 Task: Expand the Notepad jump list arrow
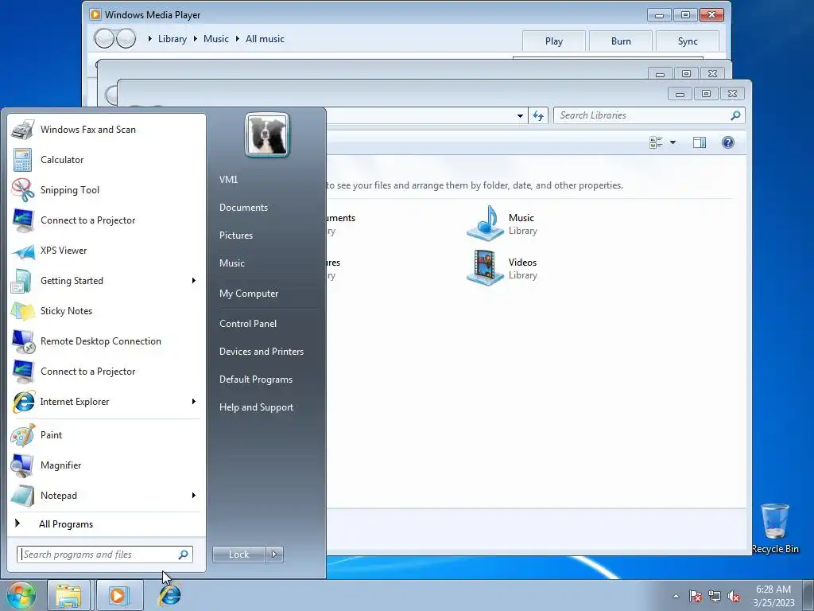coord(194,495)
